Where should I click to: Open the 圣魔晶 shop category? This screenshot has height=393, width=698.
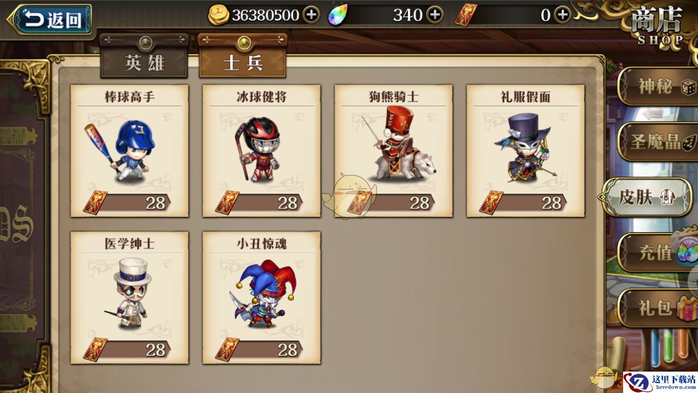coord(659,141)
